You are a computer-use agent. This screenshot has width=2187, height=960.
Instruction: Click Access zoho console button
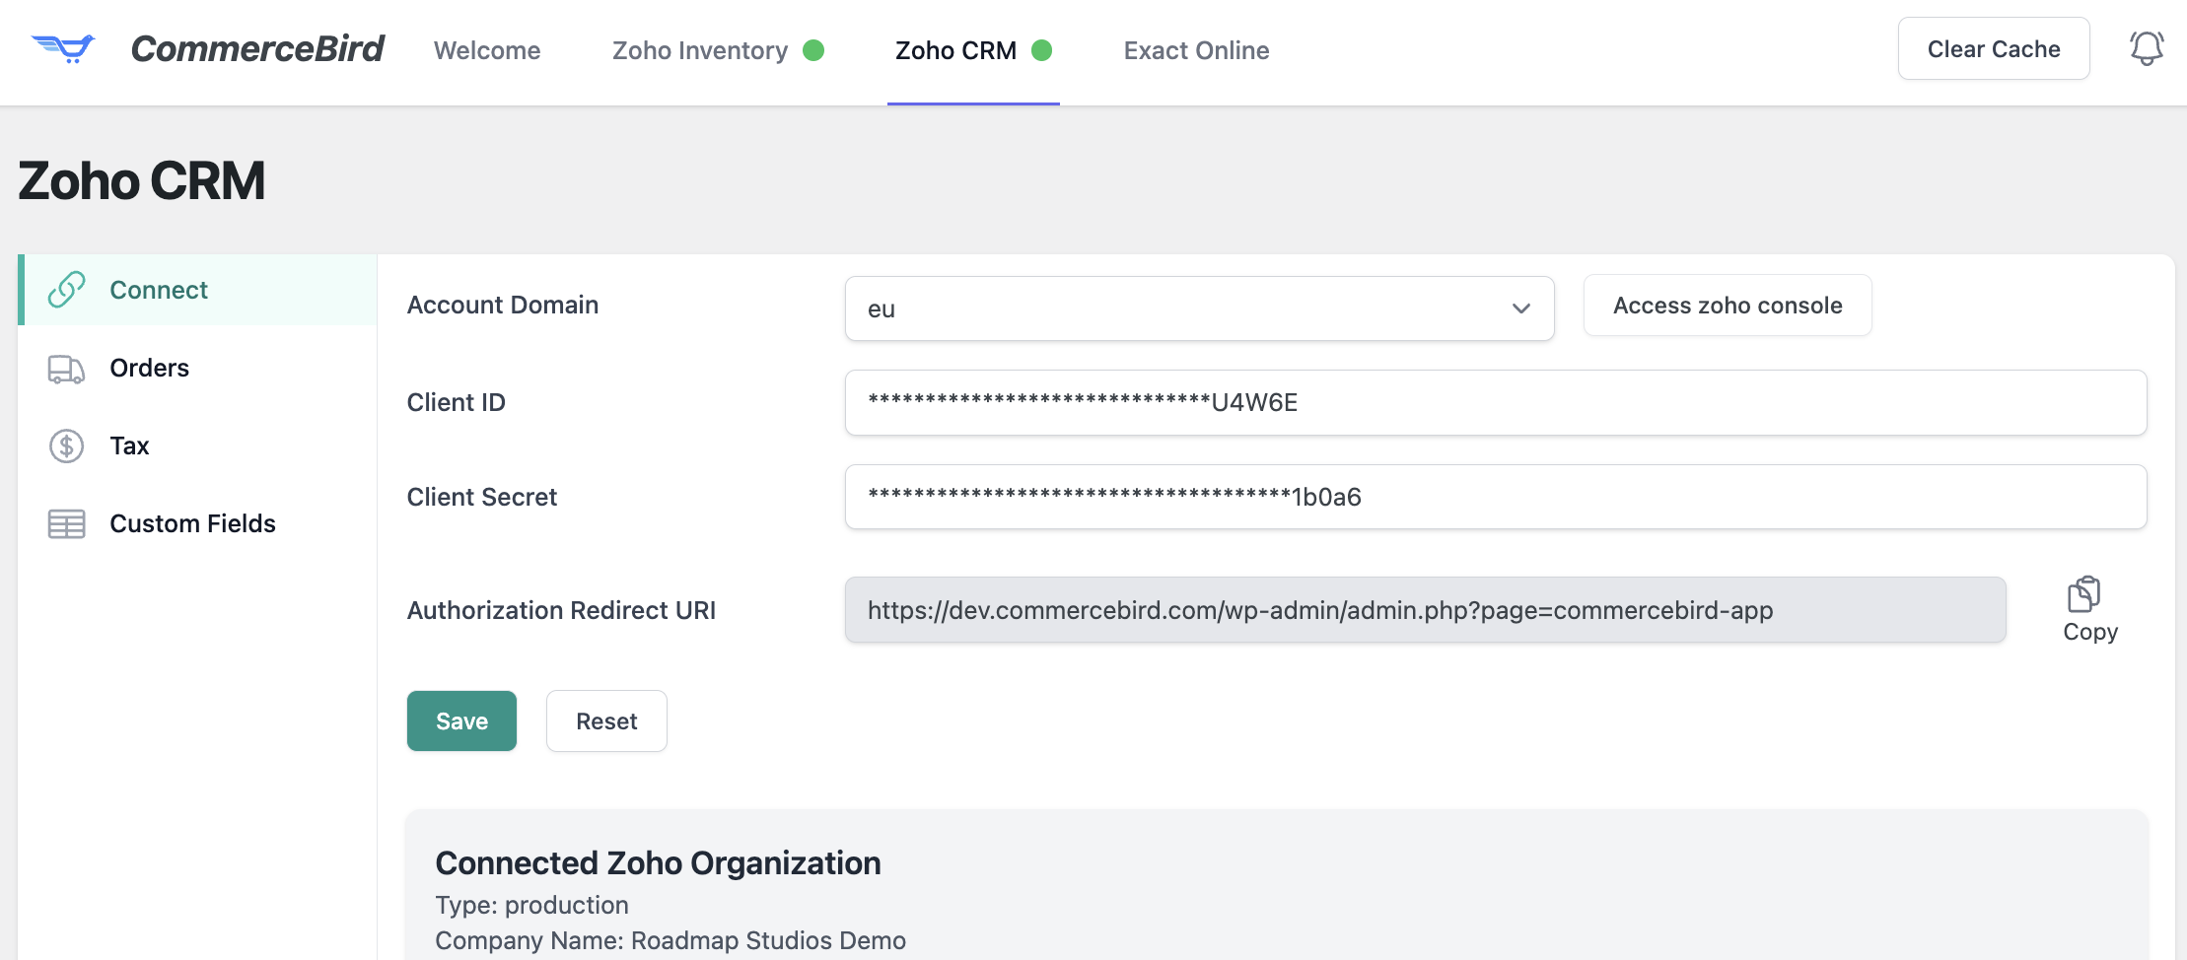pyautogui.click(x=1728, y=306)
